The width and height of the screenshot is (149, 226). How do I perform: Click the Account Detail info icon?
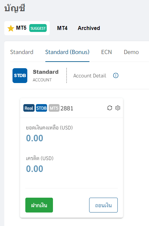116,75
